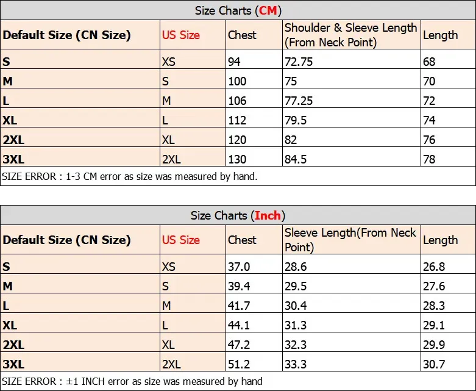Select the 3XL row label in CM table

tap(13, 159)
